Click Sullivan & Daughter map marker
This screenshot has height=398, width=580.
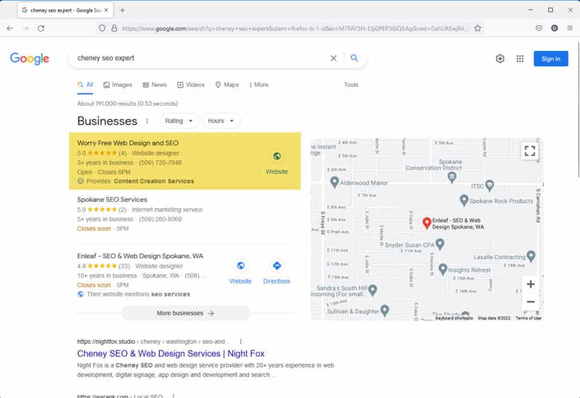pos(385,310)
